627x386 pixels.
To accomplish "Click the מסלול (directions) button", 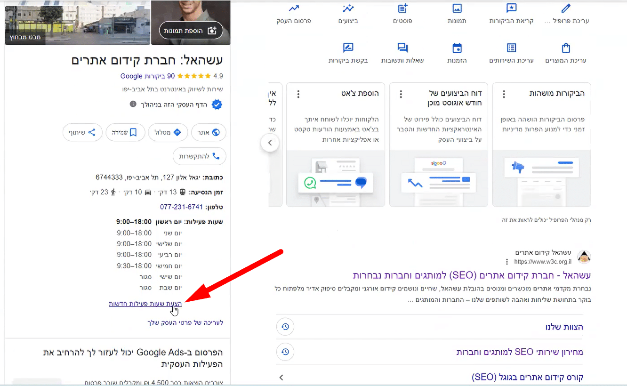I will [168, 132].
